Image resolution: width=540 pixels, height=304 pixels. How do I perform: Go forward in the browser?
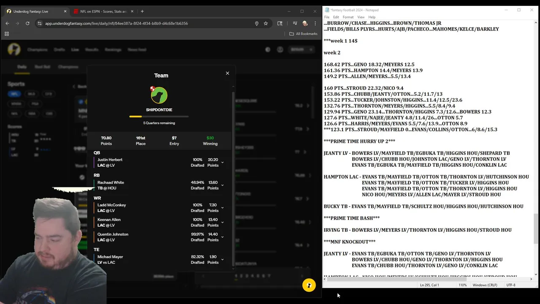[17, 23]
